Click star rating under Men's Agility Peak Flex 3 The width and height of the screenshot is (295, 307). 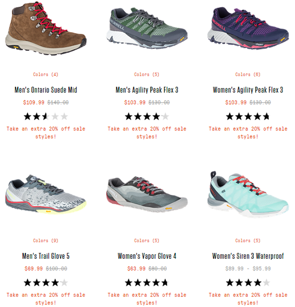coord(147,116)
